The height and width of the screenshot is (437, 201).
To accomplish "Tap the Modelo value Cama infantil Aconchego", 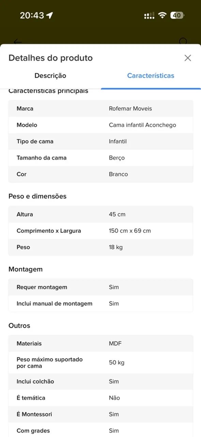I will tap(142, 125).
